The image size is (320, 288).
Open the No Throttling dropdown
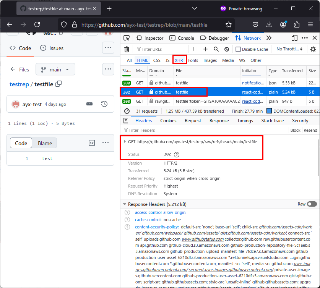[289, 49]
